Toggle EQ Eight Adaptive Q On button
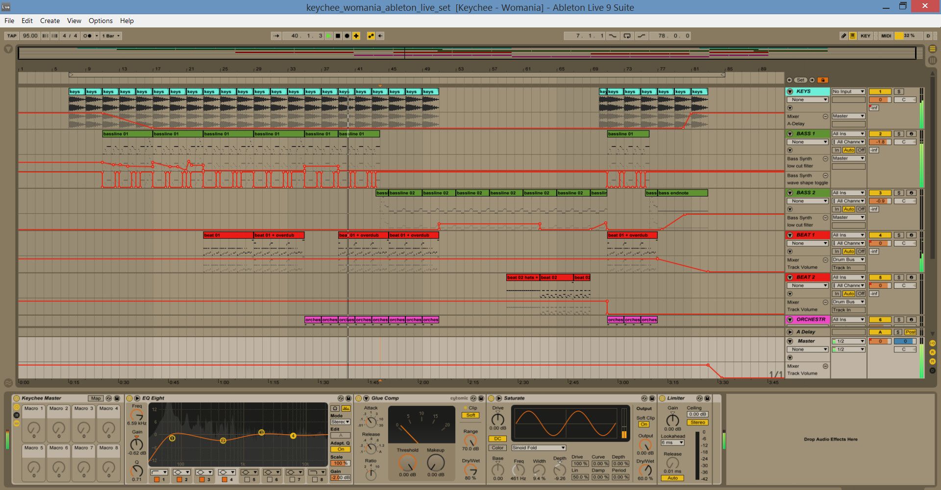 coord(341,449)
